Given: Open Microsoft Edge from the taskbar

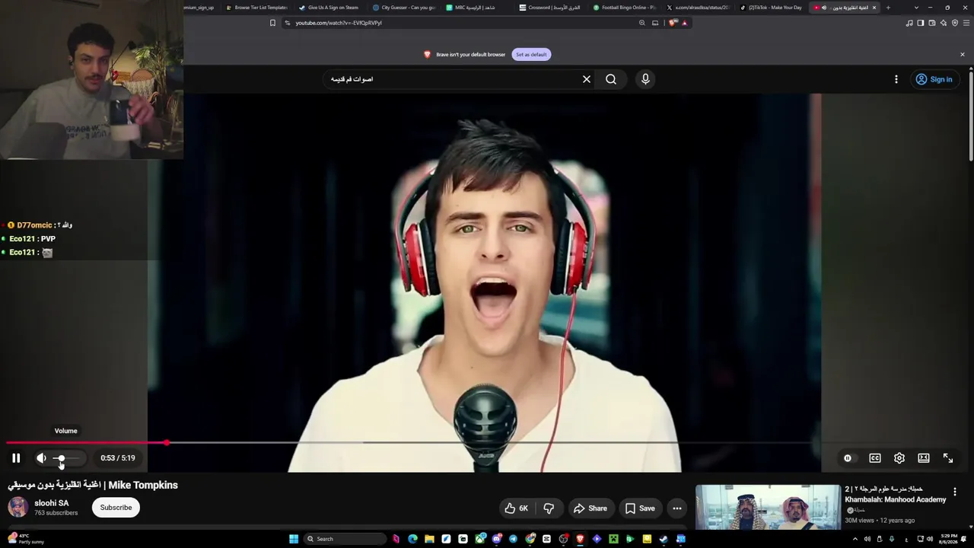Looking at the screenshot, I should pyautogui.click(x=412, y=539).
